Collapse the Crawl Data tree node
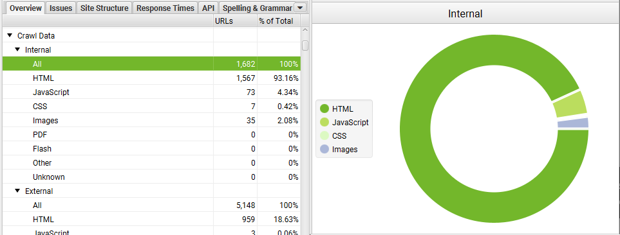 coord(10,35)
